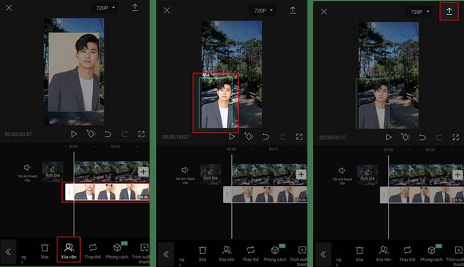464x267 pixels.
Task: Tap Xóa trash icon in the left panel
Action: tap(45, 250)
